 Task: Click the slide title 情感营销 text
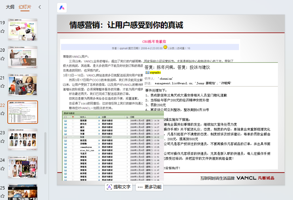coord(126,25)
